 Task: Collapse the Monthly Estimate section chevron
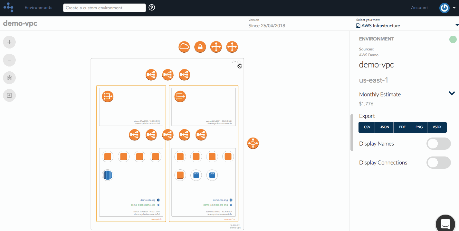452,93
